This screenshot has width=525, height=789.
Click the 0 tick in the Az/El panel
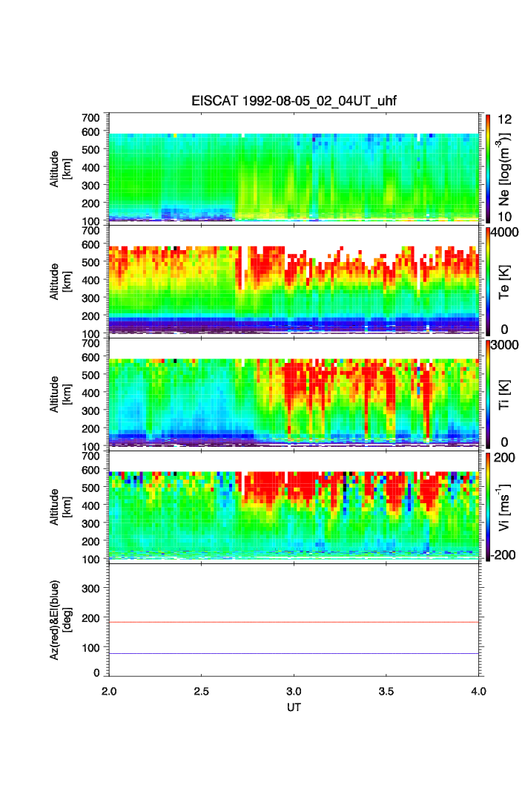point(96,672)
